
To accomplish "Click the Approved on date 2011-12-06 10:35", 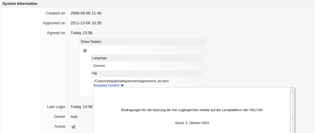I will [x=86, y=23].
